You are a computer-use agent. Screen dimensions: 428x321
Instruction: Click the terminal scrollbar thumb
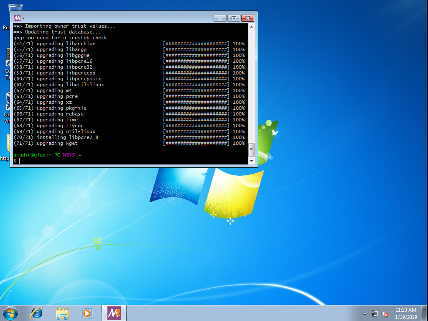[251, 149]
